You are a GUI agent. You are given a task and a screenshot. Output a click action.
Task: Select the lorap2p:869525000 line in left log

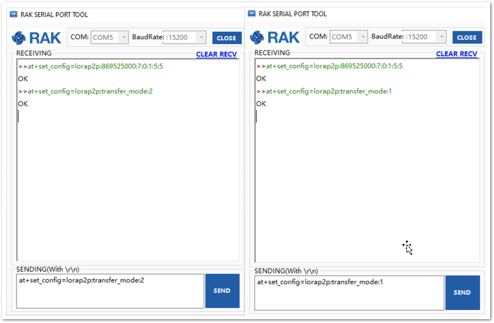coord(90,66)
